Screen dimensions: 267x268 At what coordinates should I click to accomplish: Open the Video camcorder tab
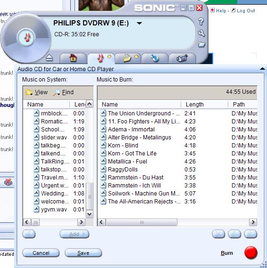182,58
